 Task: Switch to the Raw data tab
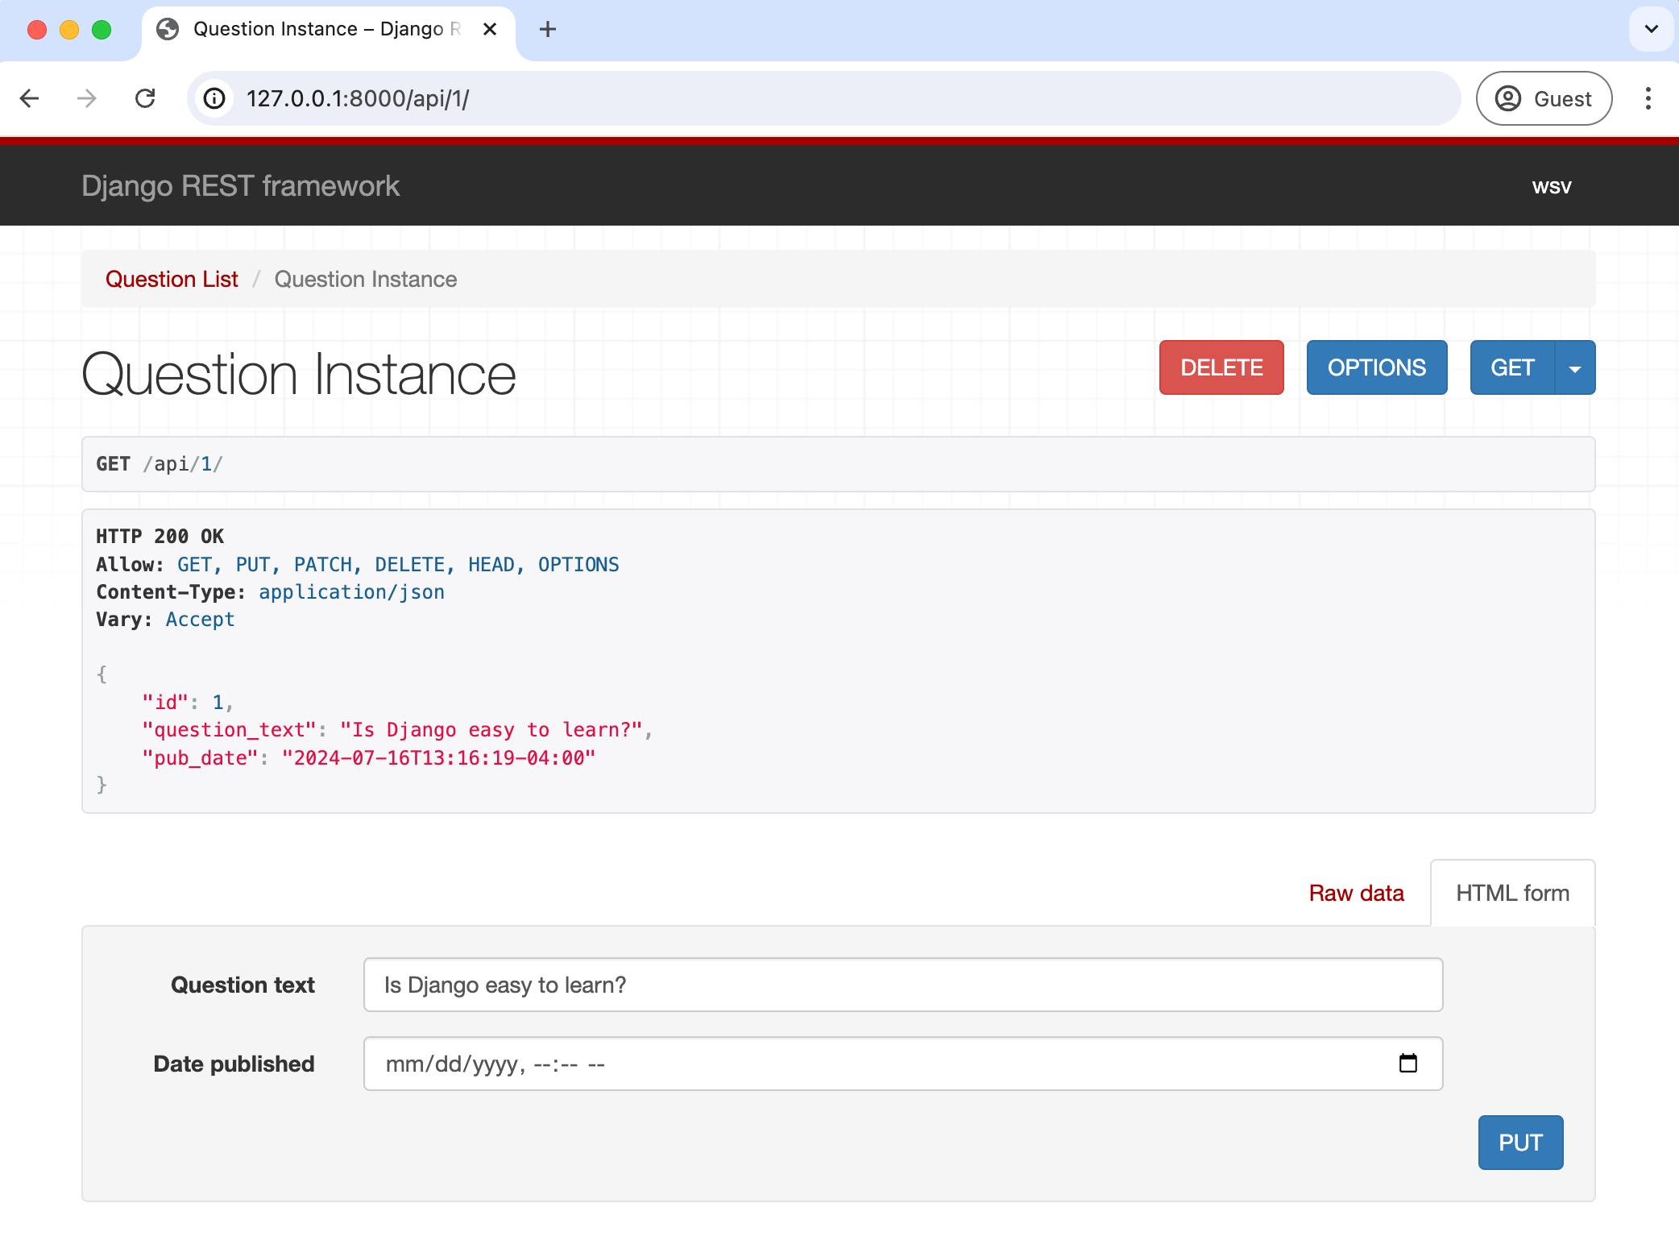pyautogui.click(x=1356, y=893)
